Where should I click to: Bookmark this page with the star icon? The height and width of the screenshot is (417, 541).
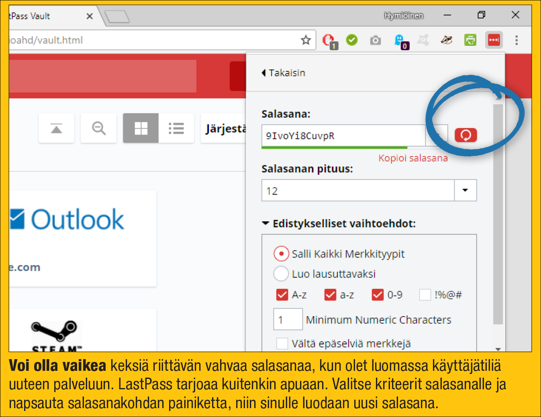[x=306, y=40]
